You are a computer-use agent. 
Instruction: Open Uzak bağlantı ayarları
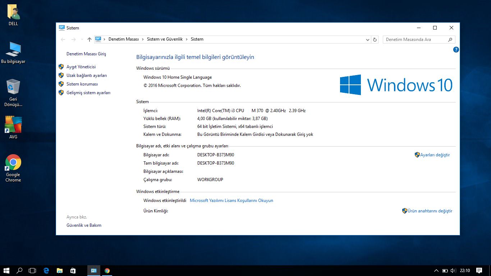[x=87, y=75]
